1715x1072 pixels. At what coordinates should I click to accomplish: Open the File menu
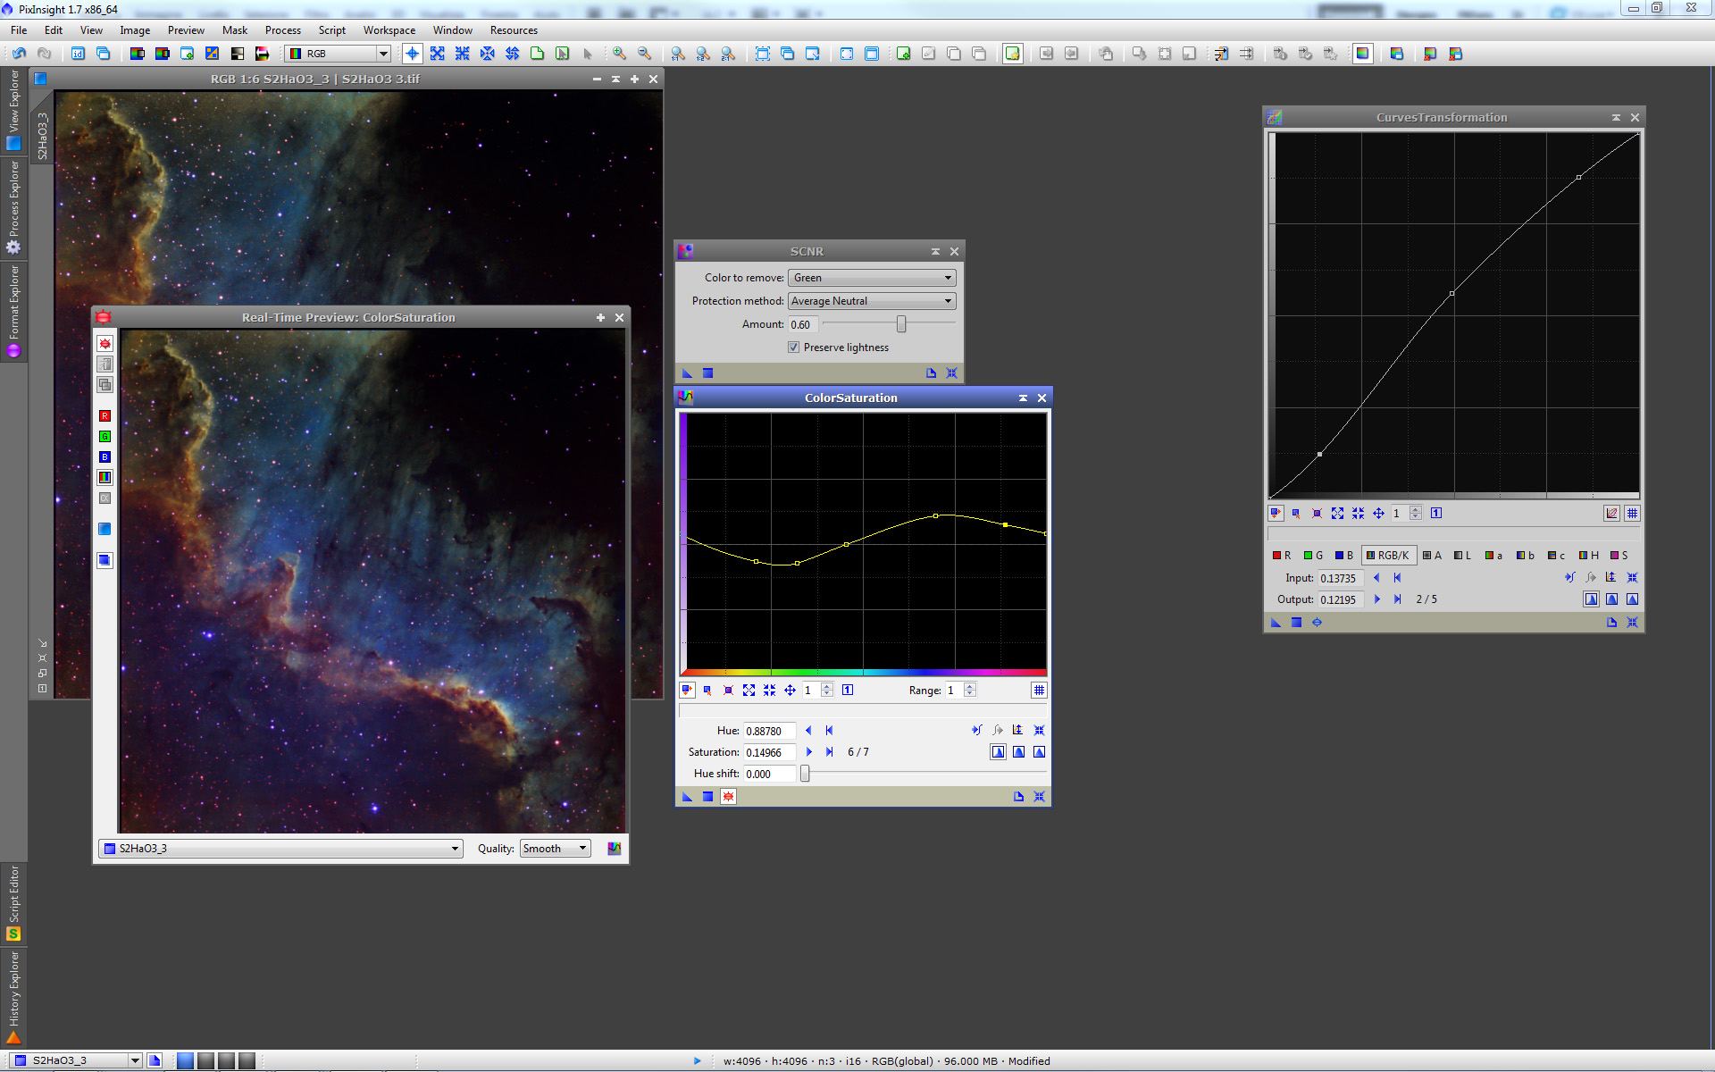(x=19, y=30)
